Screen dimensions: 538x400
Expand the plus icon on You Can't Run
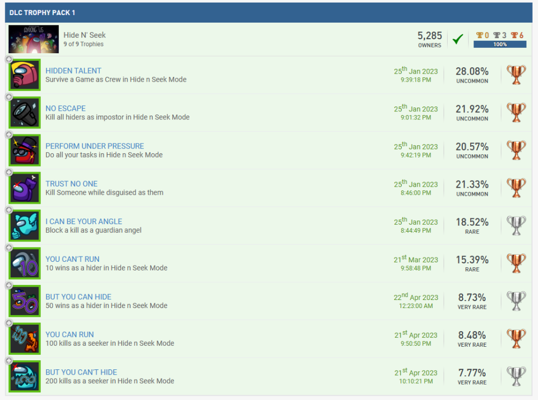pos(9,248)
